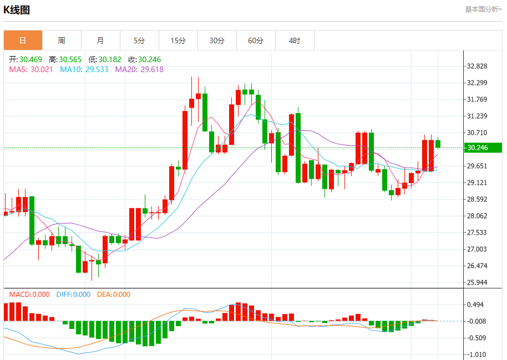This screenshot has width=507, height=360.
Task: Click the high price 30.565
Action: 70,59
